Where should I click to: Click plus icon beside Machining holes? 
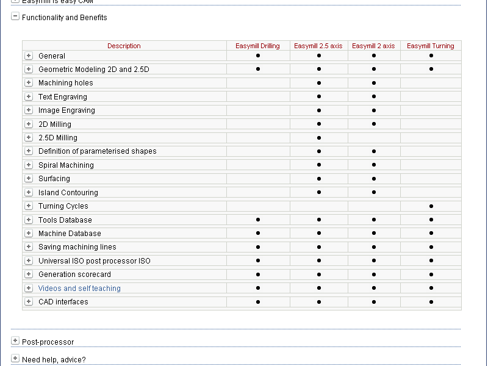tap(29, 83)
